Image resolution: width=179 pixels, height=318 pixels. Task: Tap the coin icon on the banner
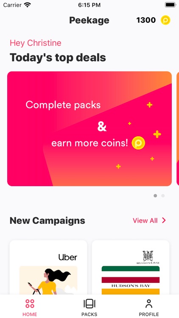(x=138, y=143)
